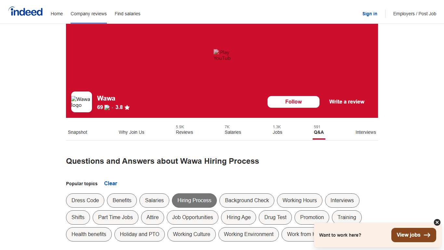Screen dimensions: 444x250
Task: Toggle the Background Check topic filter
Action: pyautogui.click(x=247, y=201)
